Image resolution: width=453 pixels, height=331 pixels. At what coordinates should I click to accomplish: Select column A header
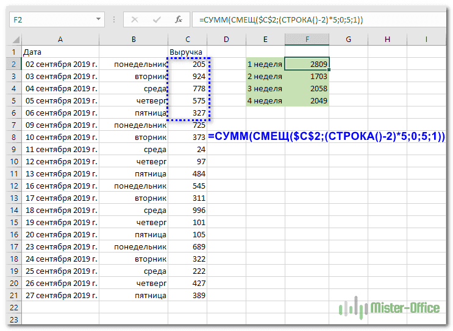pyautogui.click(x=60, y=40)
